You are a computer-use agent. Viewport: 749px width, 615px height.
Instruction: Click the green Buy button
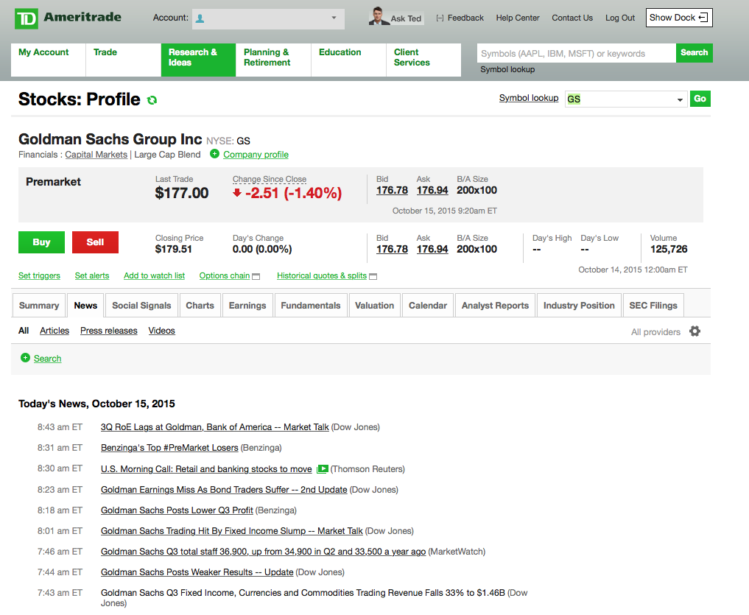(41, 242)
